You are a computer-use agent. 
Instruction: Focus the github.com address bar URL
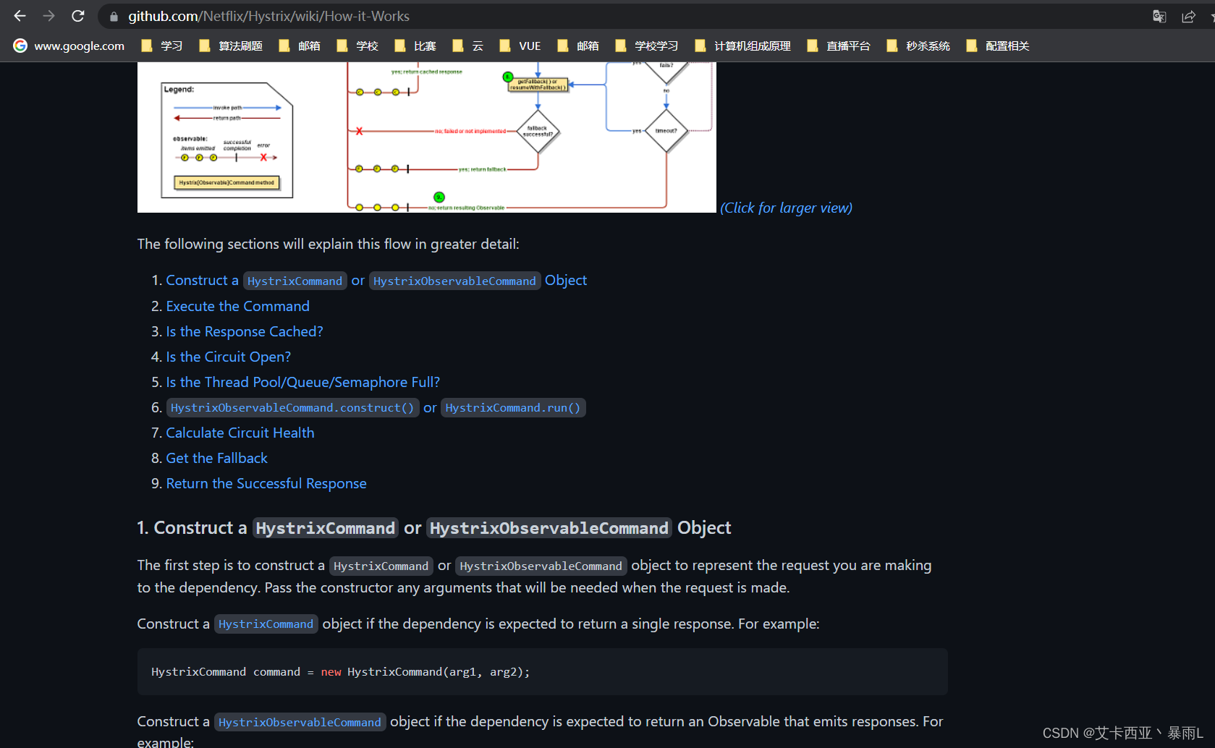pyautogui.click(x=268, y=16)
